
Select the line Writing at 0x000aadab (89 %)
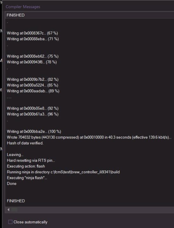33,91
